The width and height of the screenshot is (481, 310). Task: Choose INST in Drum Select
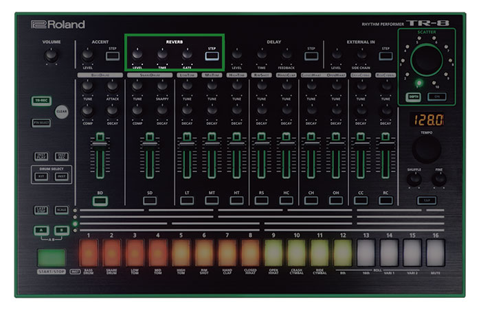point(62,176)
